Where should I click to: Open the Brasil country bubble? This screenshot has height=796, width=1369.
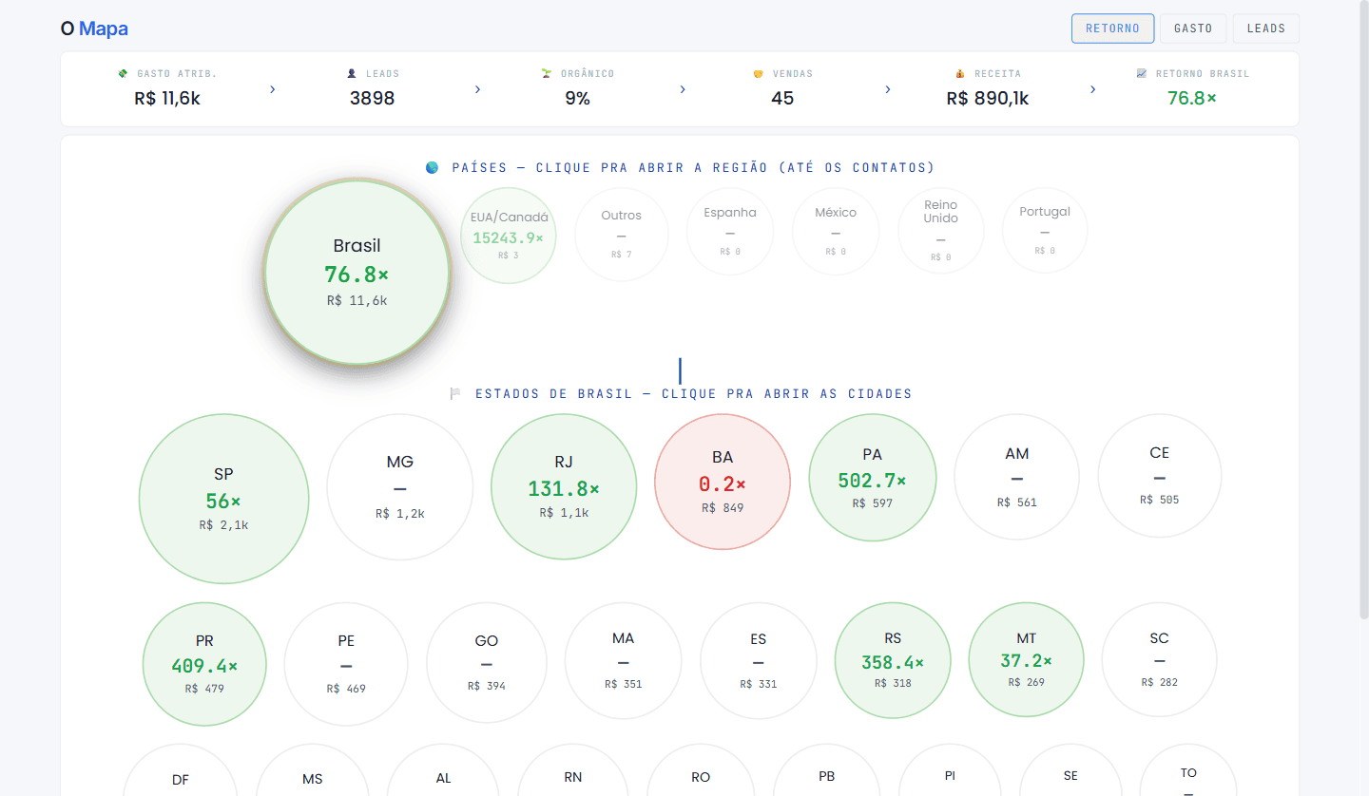pos(357,272)
